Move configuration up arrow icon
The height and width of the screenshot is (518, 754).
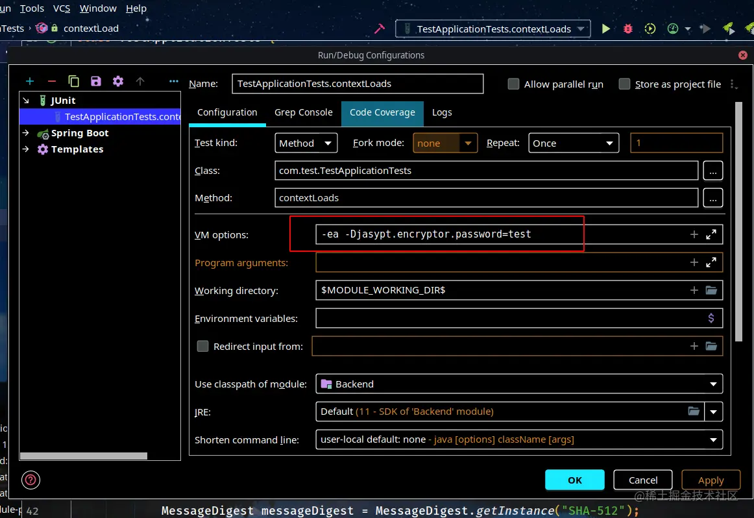140,81
